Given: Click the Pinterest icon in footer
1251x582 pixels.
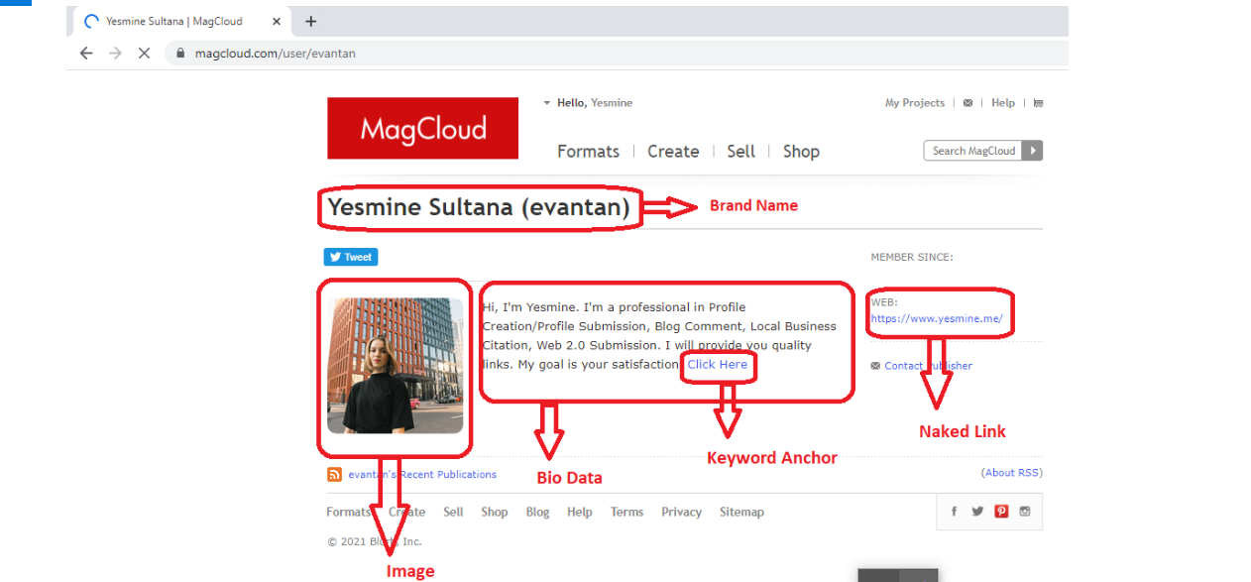Looking at the screenshot, I should coord(1001,512).
